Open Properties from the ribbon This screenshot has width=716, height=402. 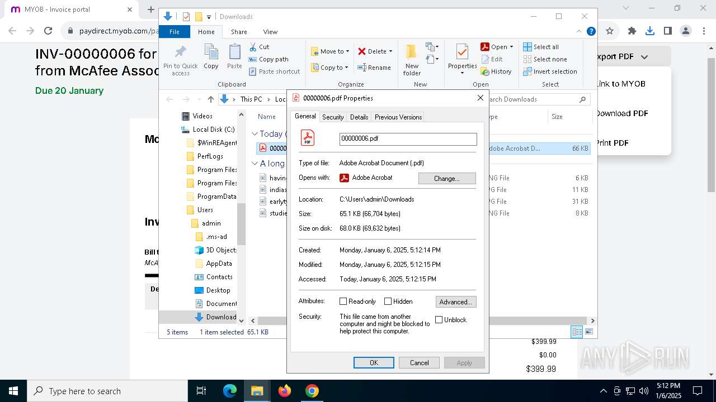tap(462, 59)
